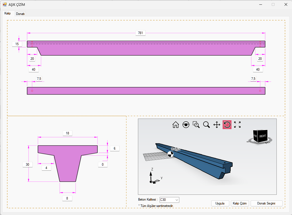Screen dimensions: 292x215
Task: Open the Beton Kalitesi dropdown
Action: pyautogui.click(x=169, y=200)
